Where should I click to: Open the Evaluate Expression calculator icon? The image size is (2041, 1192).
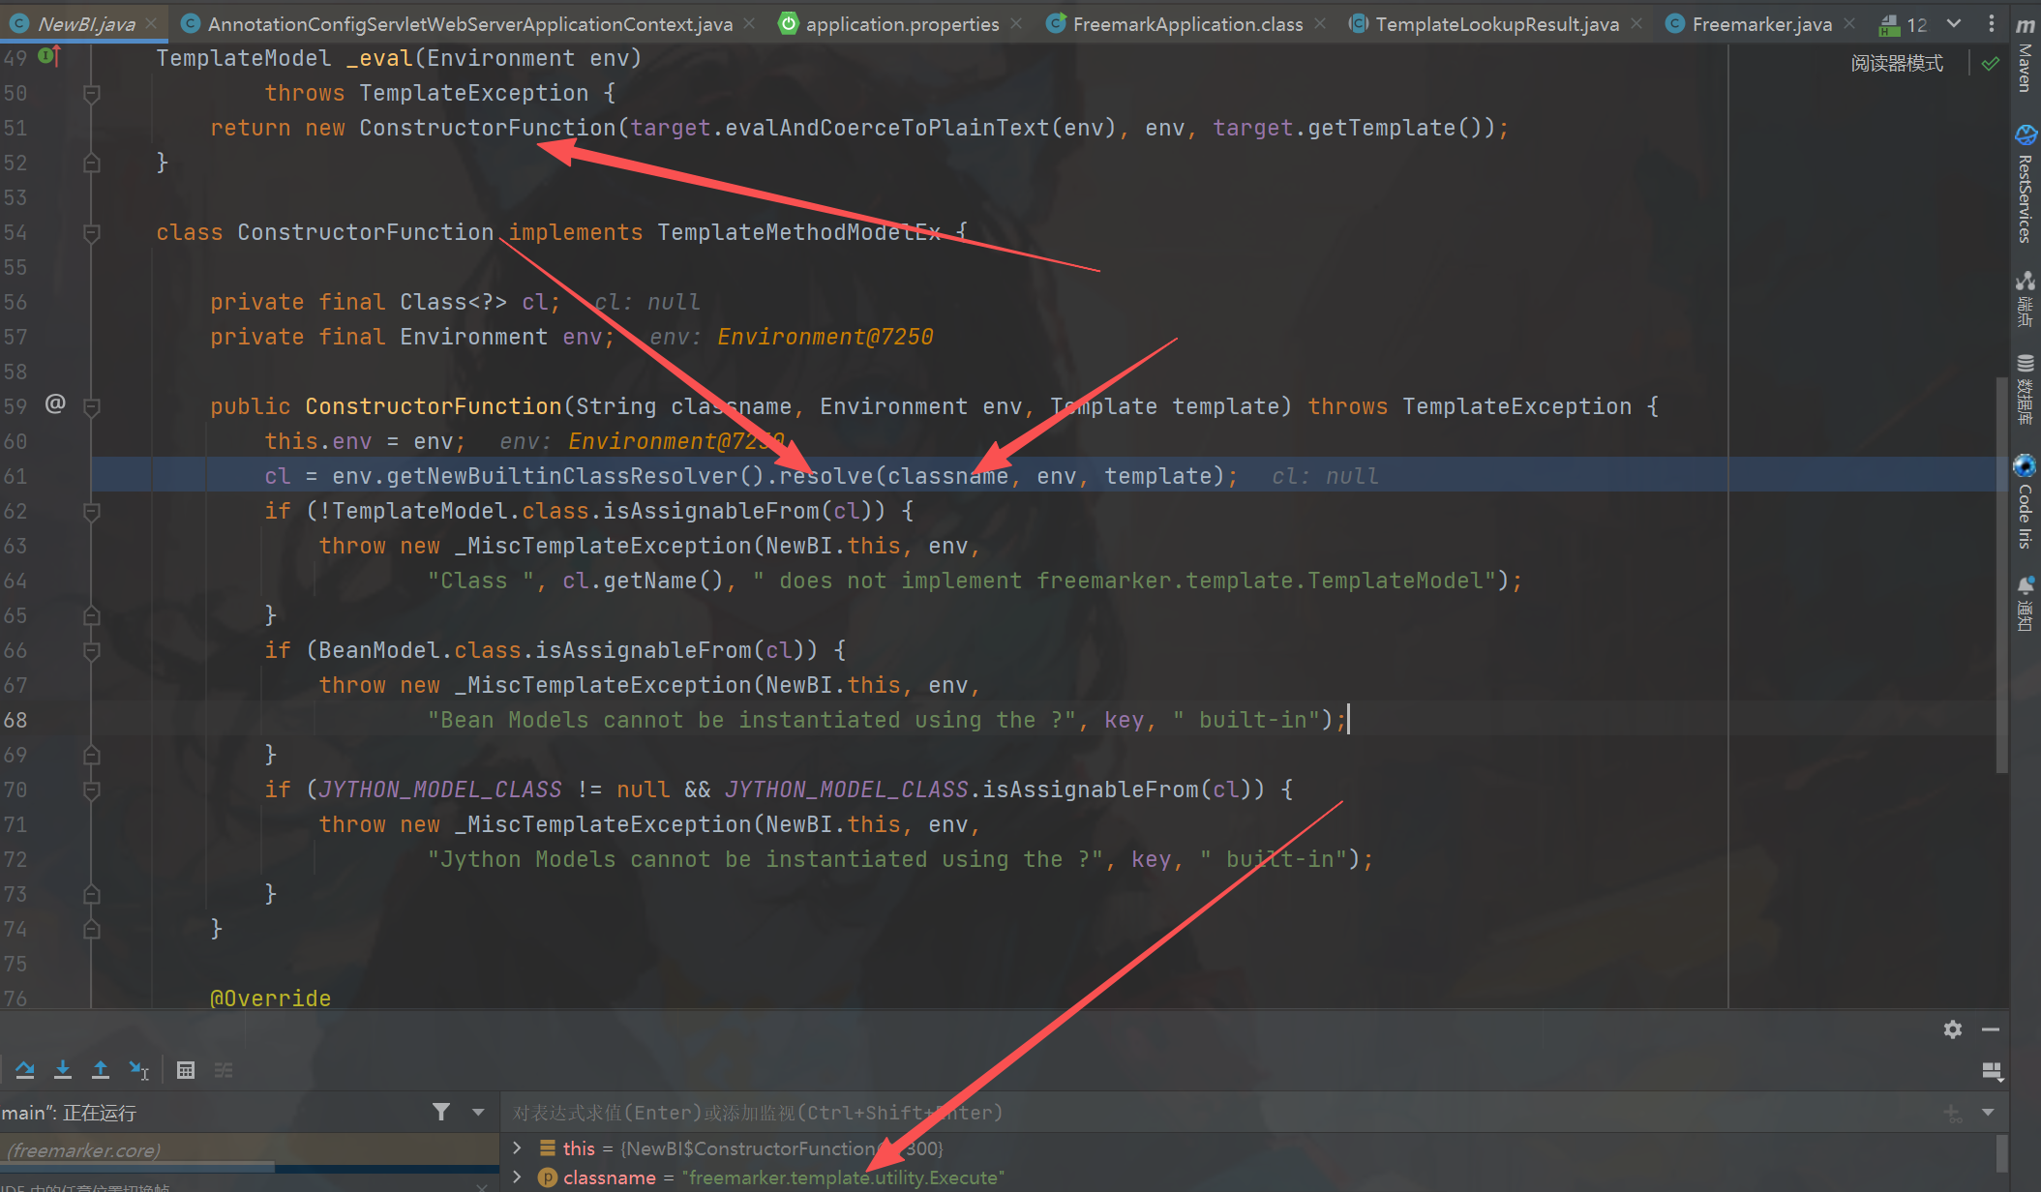tap(186, 1070)
